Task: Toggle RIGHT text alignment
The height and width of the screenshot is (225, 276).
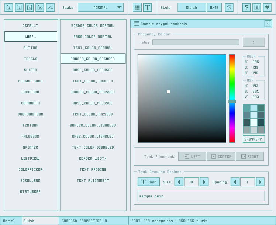Action: (250, 156)
